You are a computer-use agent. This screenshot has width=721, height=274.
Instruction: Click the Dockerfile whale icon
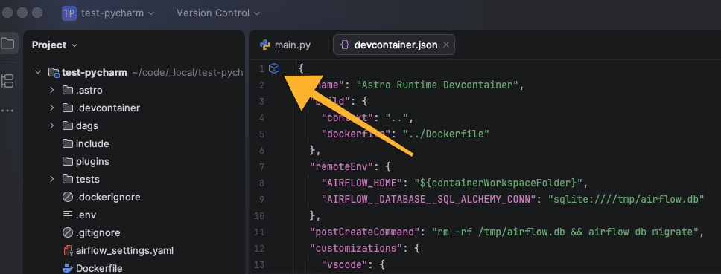(68, 268)
